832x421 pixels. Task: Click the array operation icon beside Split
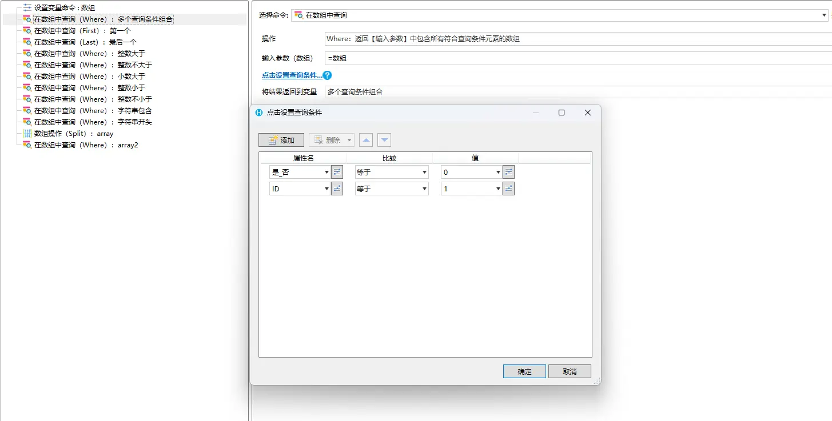[27, 134]
